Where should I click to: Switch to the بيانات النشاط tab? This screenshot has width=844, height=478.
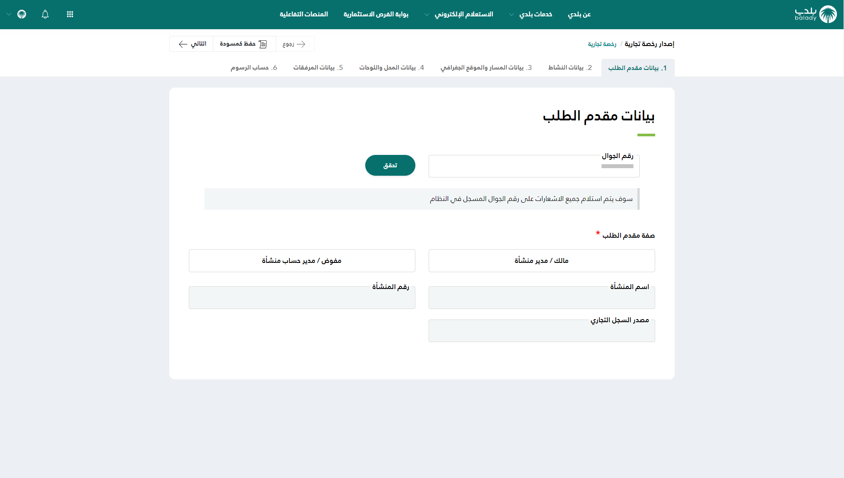(x=570, y=68)
